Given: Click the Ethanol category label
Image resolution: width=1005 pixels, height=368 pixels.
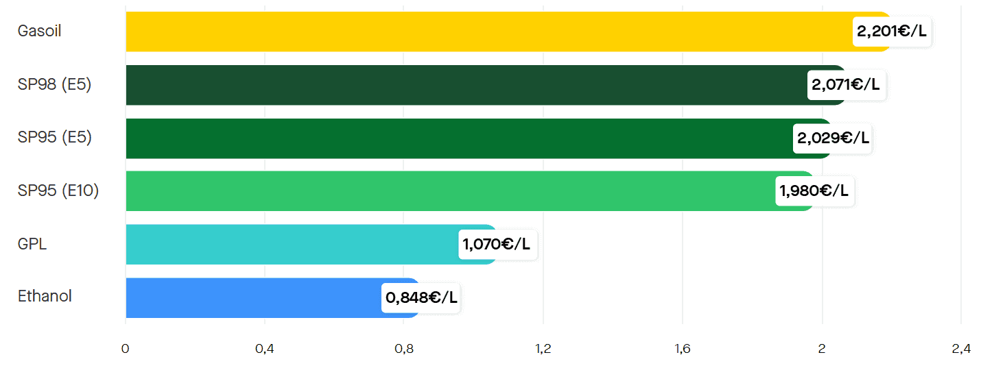Looking at the screenshot, I should (x=45, y=297).
